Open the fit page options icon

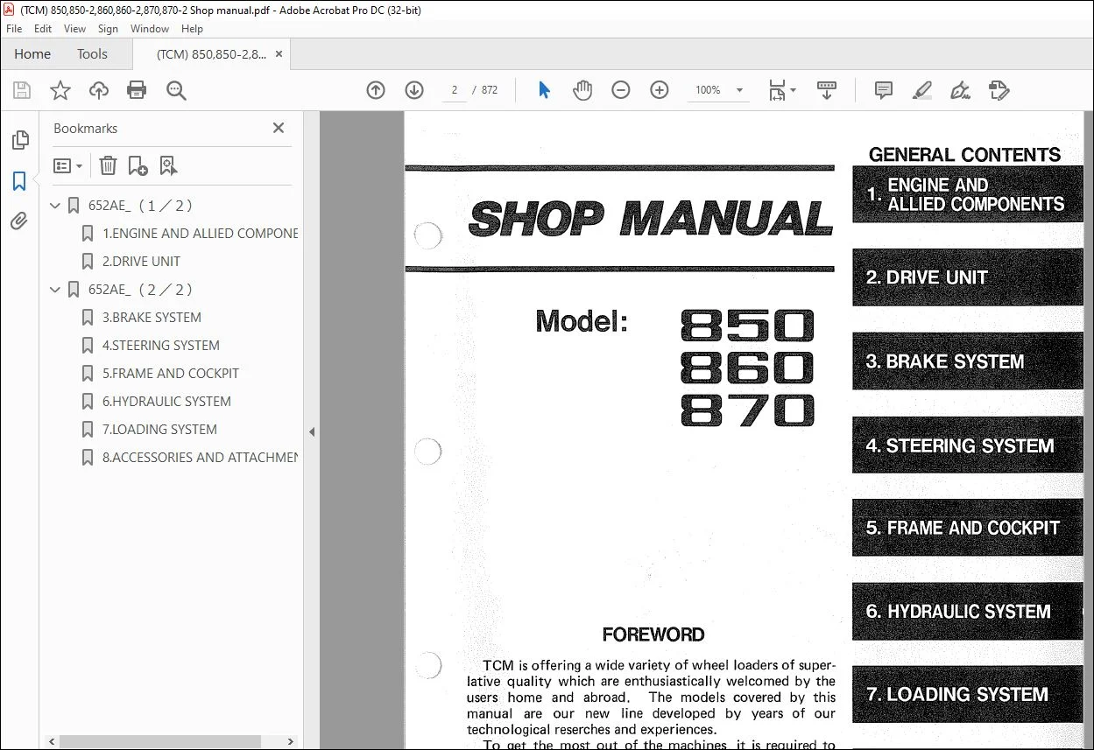(x=781, y=90)
